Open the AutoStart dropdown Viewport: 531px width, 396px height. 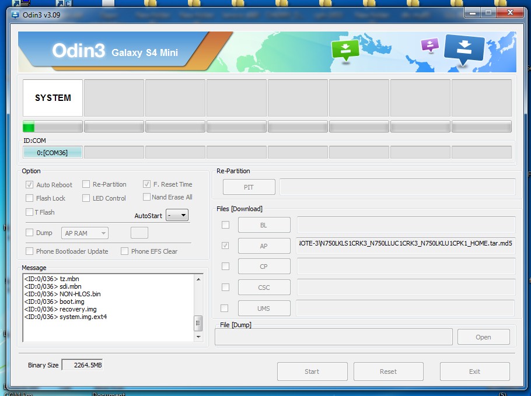tap(177, 215)
